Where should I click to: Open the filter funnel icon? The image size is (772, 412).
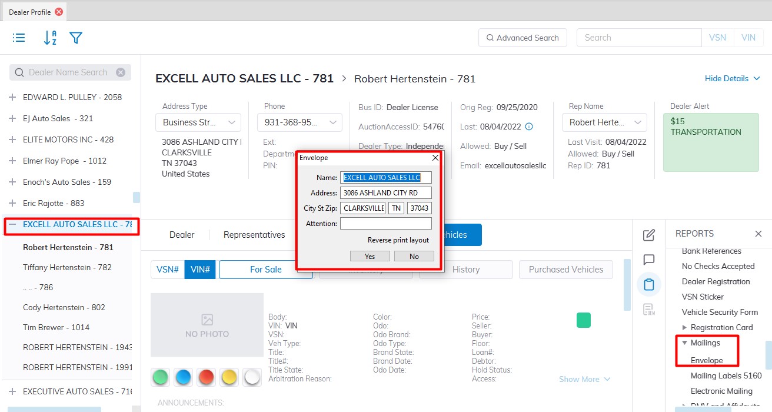pyautogui.click(x=76, y=38)
